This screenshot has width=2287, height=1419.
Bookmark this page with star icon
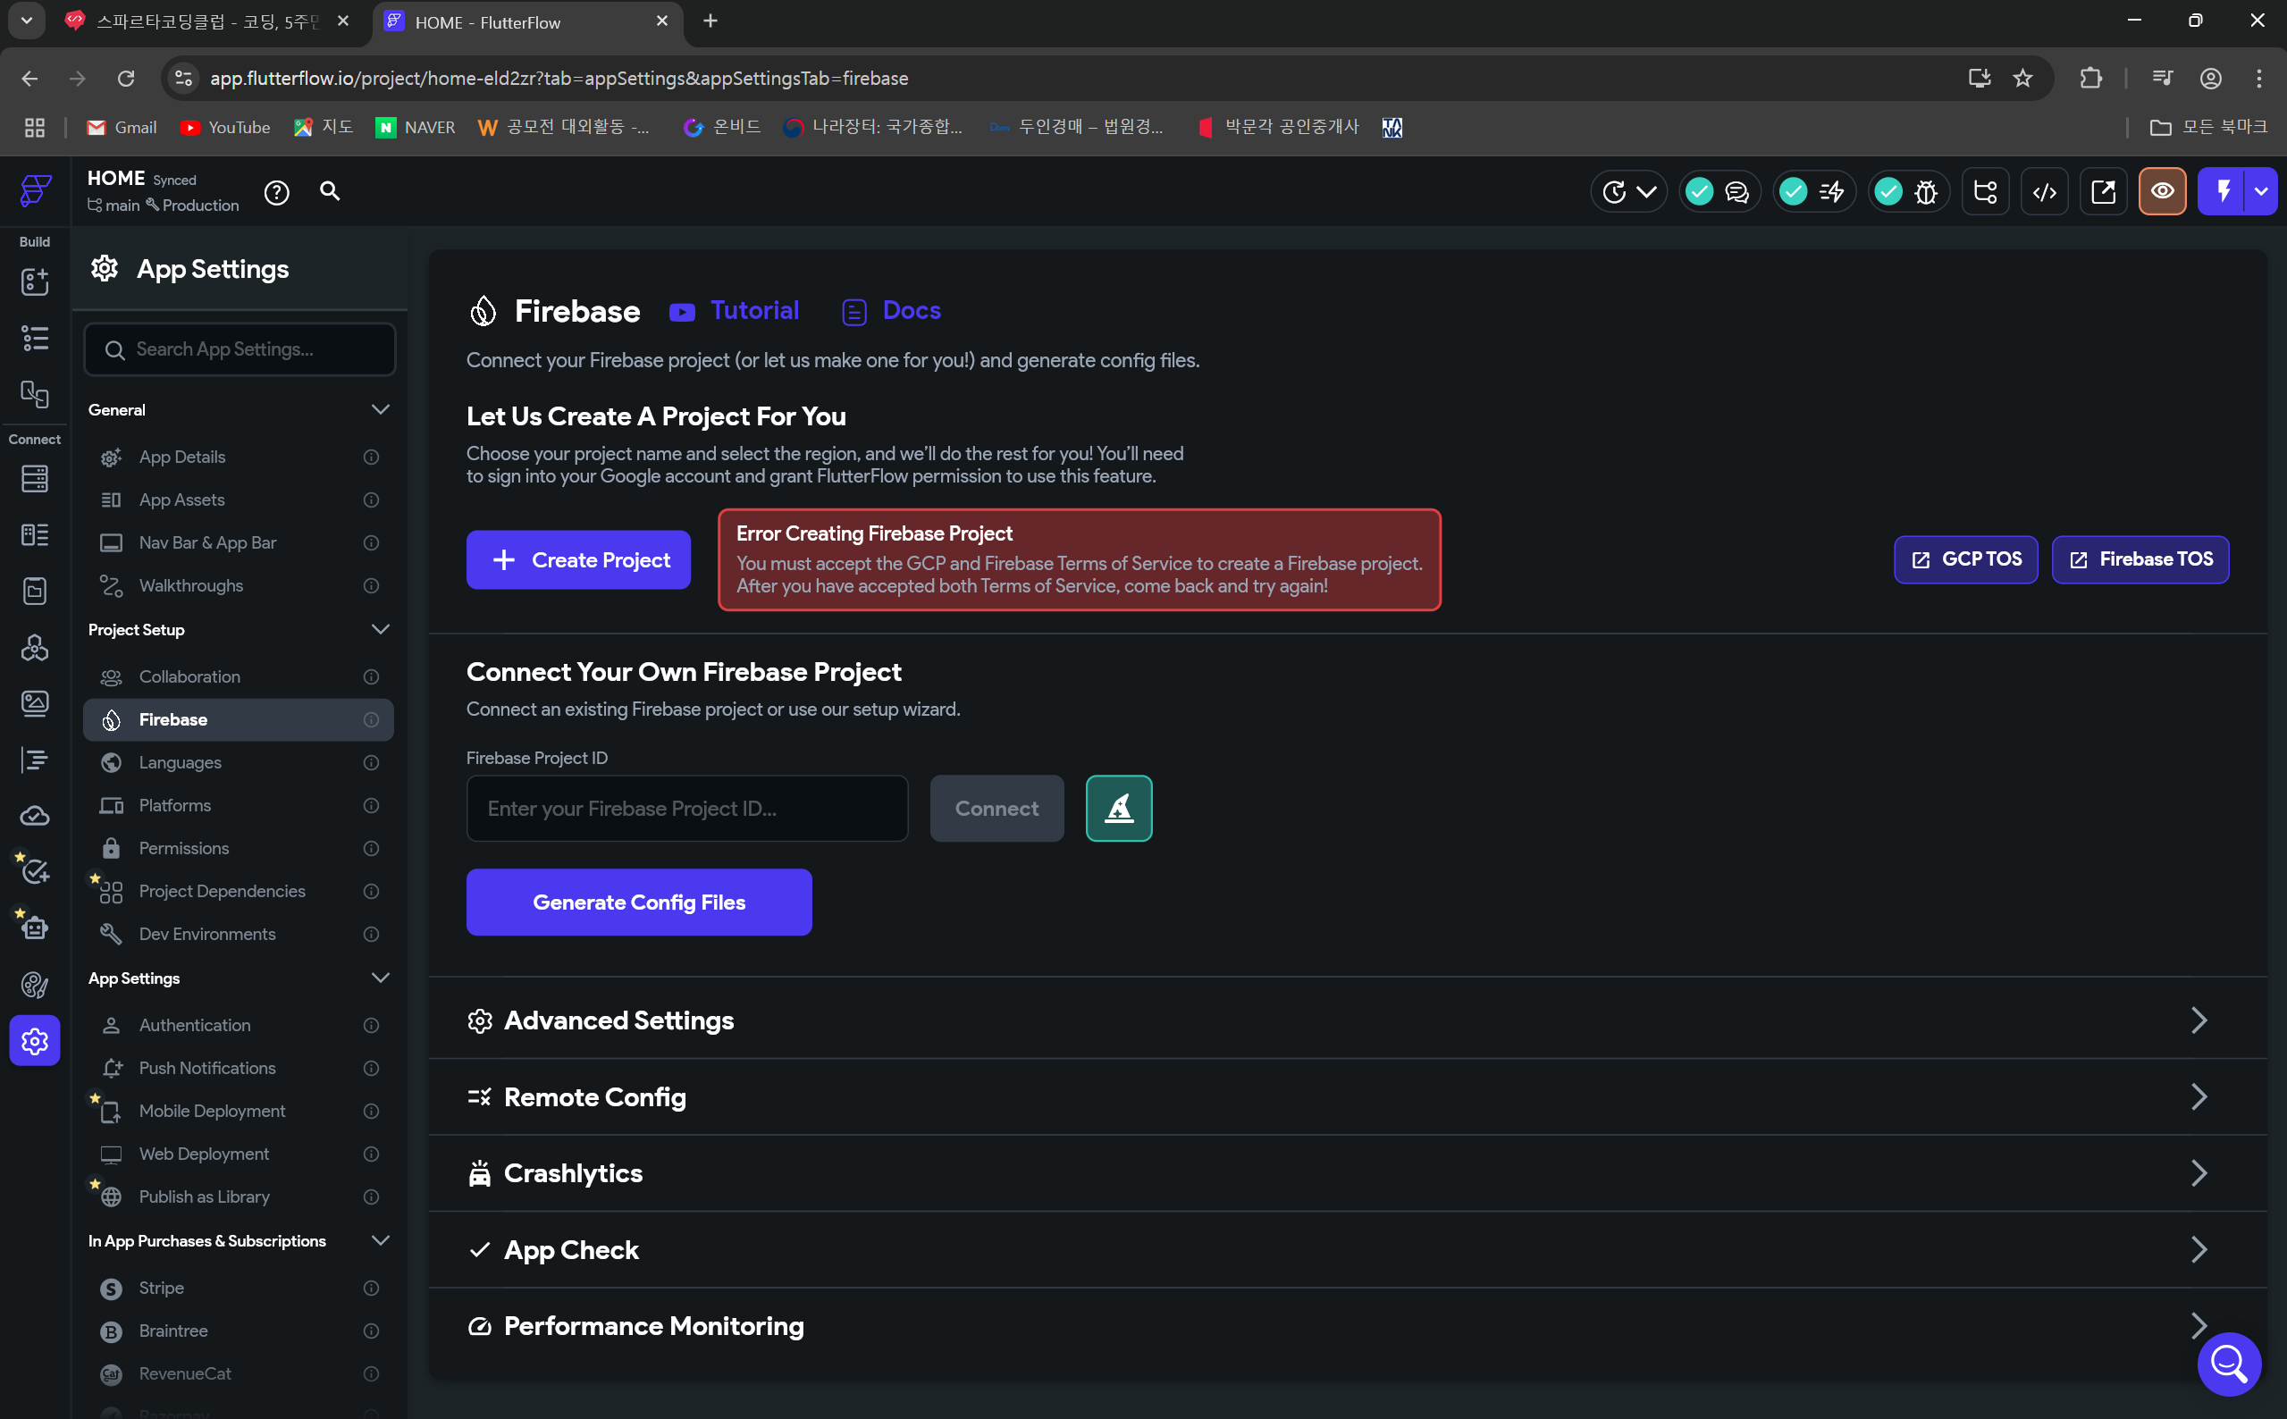(2022, 78)
